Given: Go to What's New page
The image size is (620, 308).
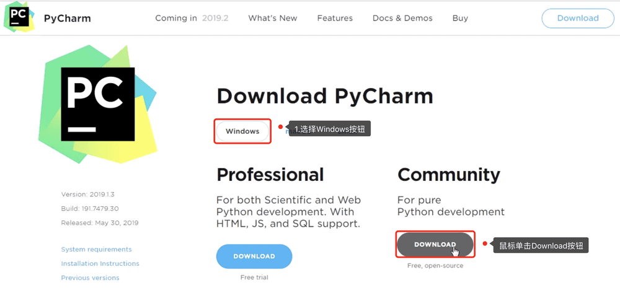Looking at the screenshot, I should coord(272,18).
